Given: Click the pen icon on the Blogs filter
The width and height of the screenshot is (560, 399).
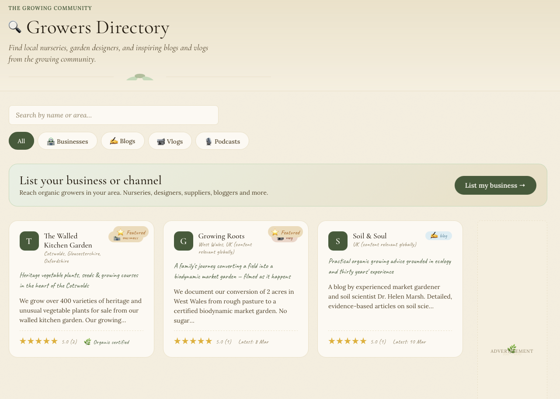Looking at the screenshot, I should [114, 141].
